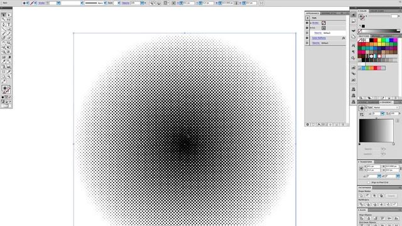Hide the Fill attribute in Appearance
This screenshot has height=226, width=402.
(307, 28)
